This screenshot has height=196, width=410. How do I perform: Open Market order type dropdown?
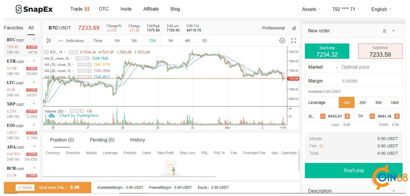323,67
